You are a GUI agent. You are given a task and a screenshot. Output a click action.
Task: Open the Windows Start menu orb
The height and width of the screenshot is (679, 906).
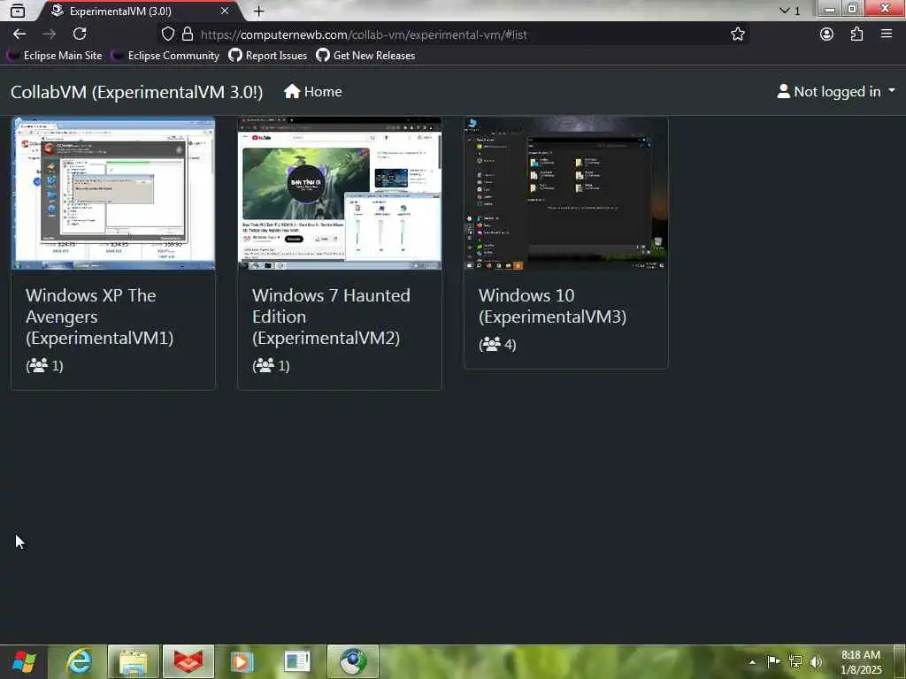point(24,661)
